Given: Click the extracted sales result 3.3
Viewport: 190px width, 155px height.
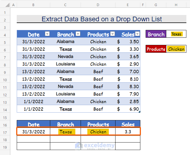Looking at the screenshot, I should point(128,132).
